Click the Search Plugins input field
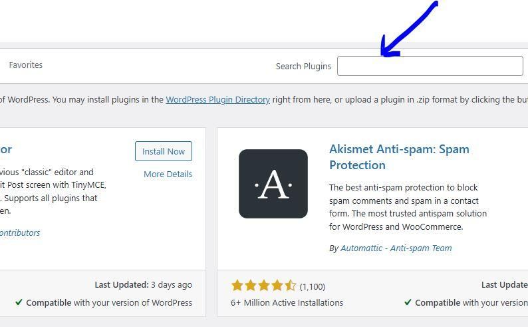528x327 pixels. 430,66
